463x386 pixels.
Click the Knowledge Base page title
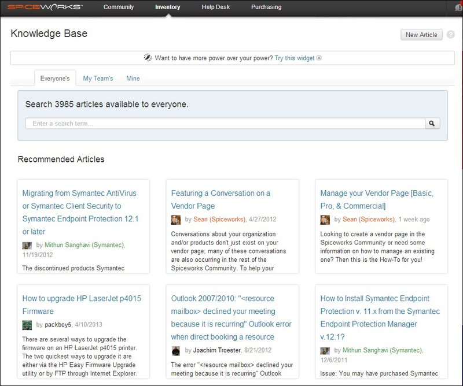49,34
